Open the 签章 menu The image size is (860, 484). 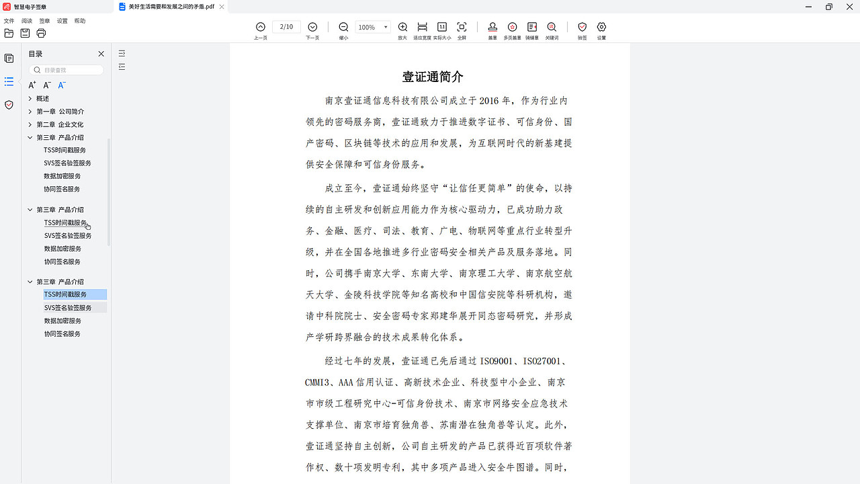point(44,21)
